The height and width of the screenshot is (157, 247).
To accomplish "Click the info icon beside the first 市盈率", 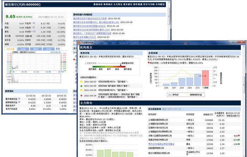I will point(34,23).
